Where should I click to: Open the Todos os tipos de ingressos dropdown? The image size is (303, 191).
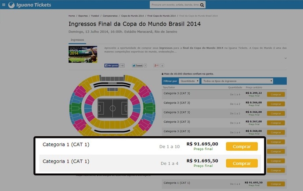click(x=237, y=81)
